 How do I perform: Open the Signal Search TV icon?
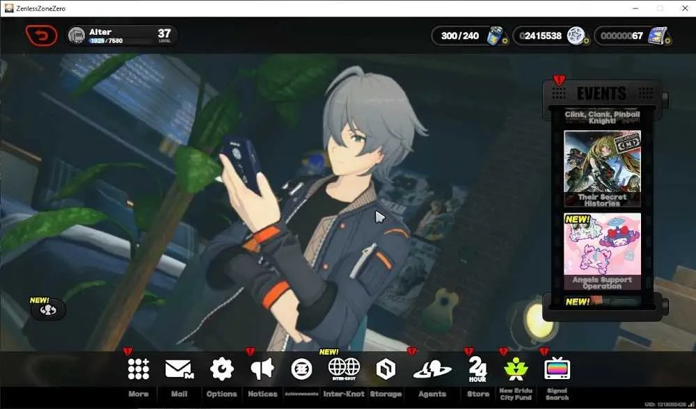[557, 369]
